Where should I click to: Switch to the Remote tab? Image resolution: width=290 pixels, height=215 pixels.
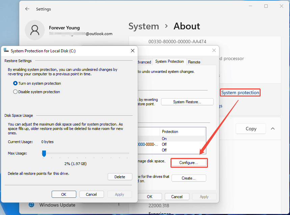tap(194, 62)
